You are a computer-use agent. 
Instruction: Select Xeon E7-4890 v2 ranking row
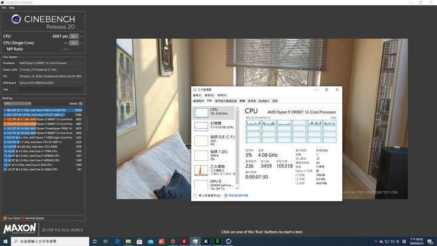(43, 115)
